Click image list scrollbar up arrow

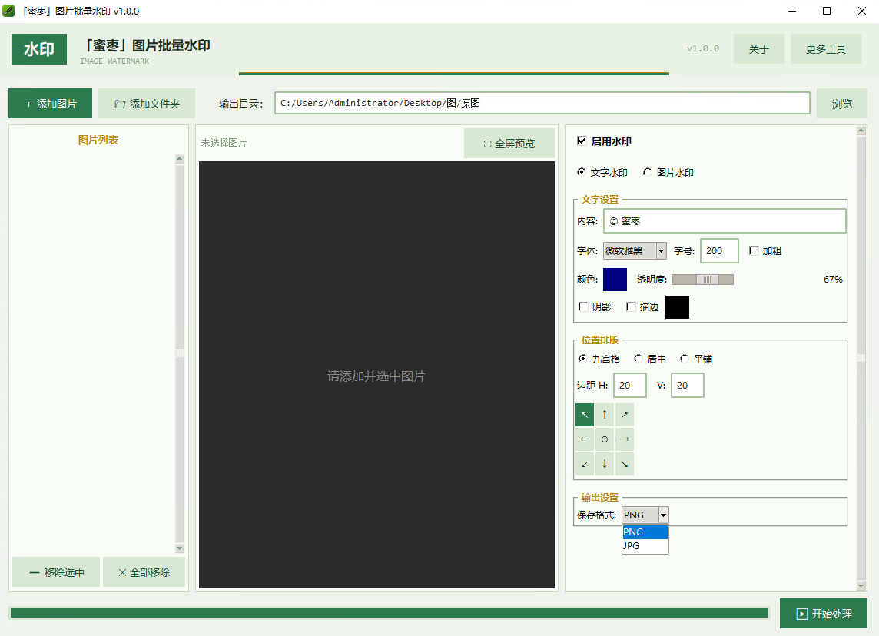tap(179, 158)
